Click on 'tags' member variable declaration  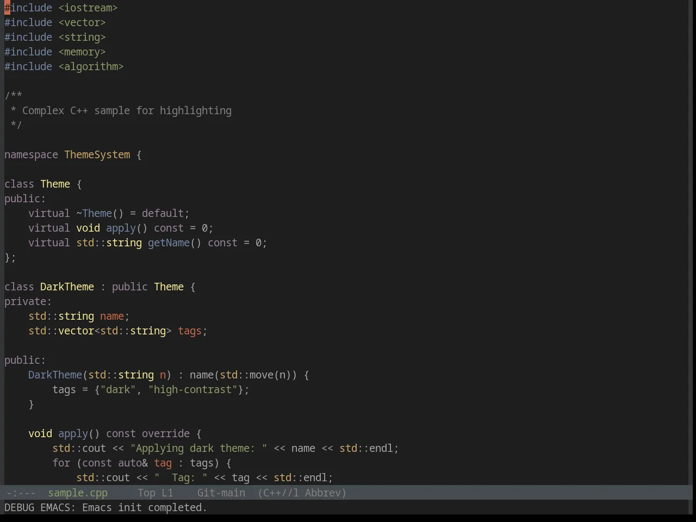coord(190,331)
